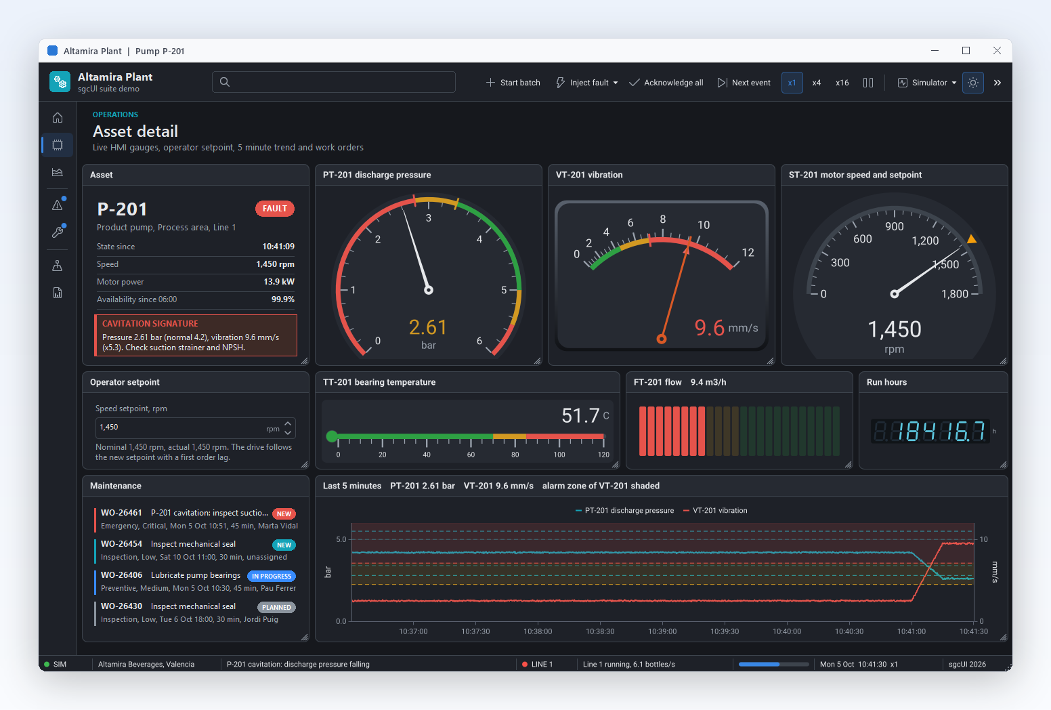
Task: Toggle PT-201 discharge pressure legend series
Action: click(x=624, y=511)
